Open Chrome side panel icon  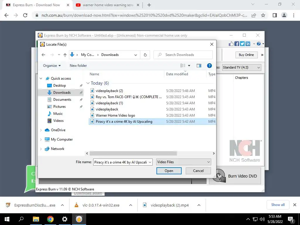point(275,15)
